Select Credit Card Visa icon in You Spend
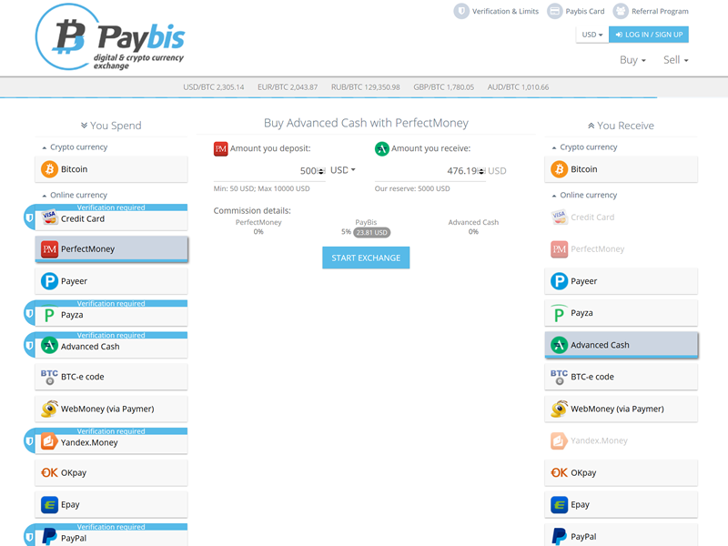Image resolution: width=728 pixels, height=546 pixels. click(50, 217)
